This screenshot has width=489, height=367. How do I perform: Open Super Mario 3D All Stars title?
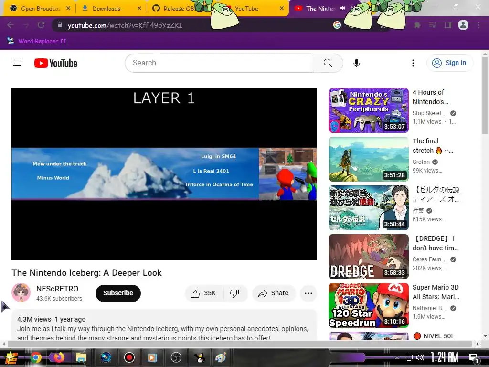(436, 292)
